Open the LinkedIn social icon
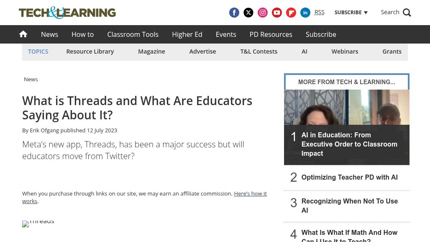 305,13
